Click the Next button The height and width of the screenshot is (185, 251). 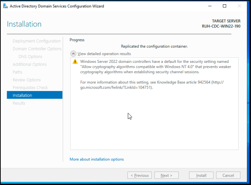pyautogui.click(x=167, y=175)
